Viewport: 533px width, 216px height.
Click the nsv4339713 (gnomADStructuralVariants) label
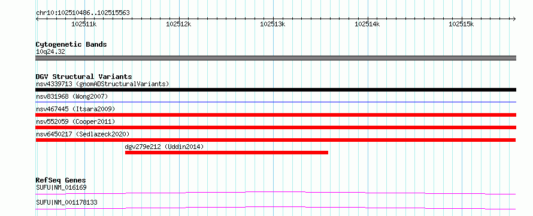(102, 84)
